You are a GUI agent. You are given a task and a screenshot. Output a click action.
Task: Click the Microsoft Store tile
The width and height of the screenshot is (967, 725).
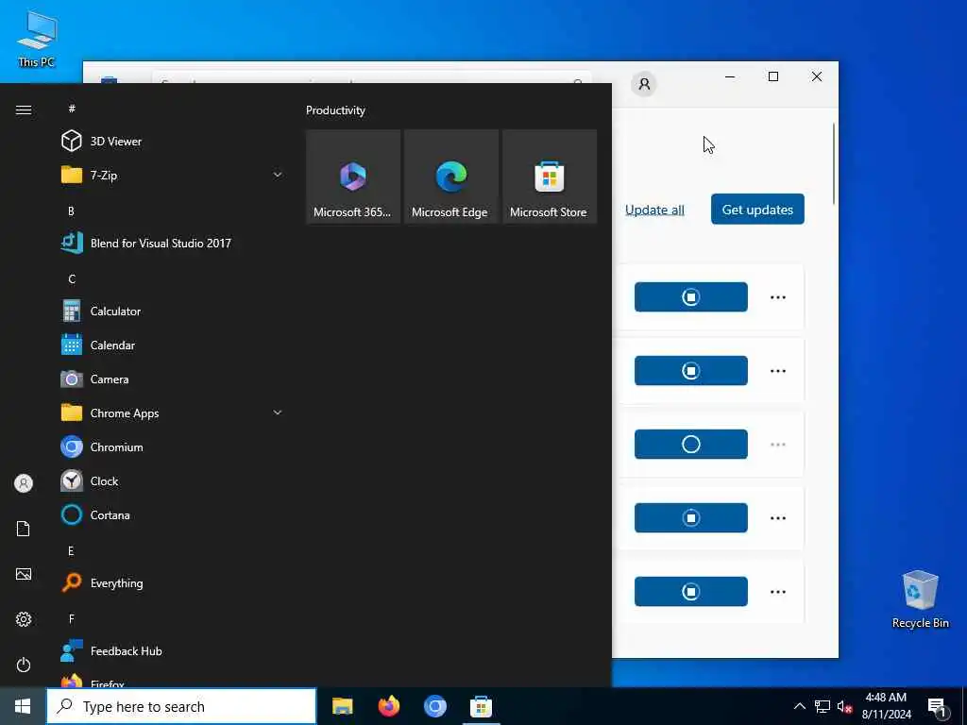tap(550, 177)
